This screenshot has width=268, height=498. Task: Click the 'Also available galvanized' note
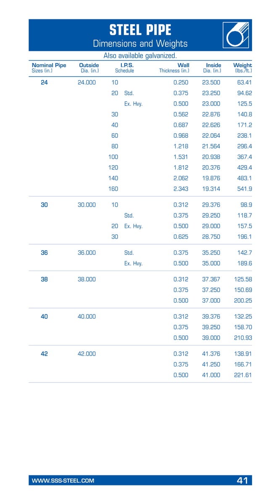point(140,56)
